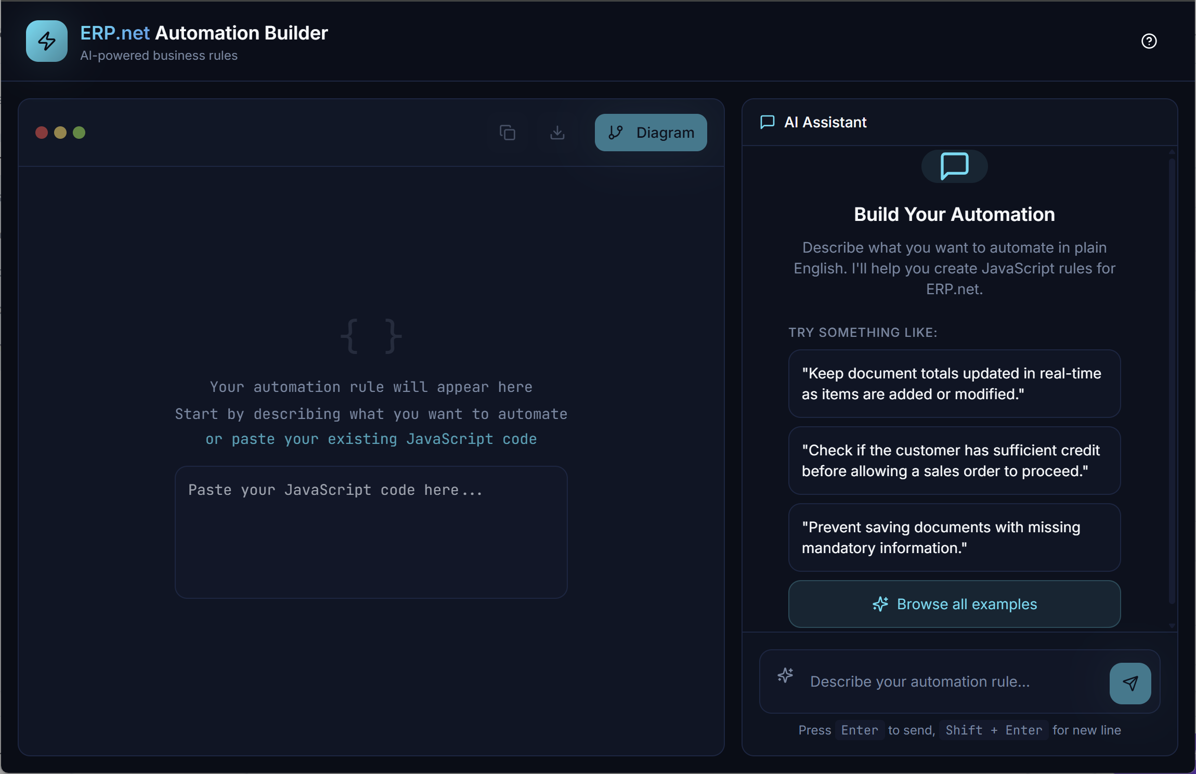Image resolution: width=1196 pixels, height=774 pixels.
Task: Click the AI Assistant panel title
Action: click(825, 122)
